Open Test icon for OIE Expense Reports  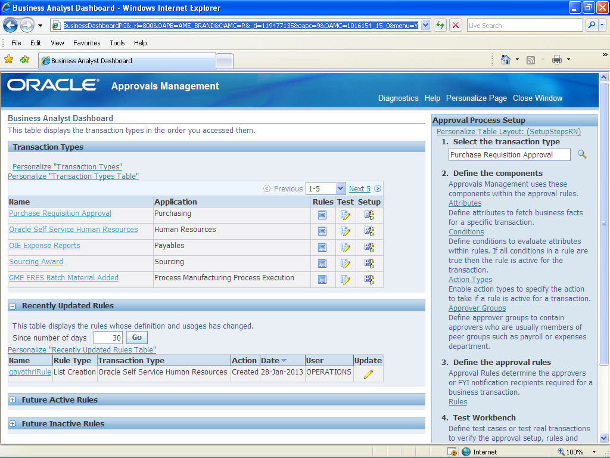click(346, 247)
